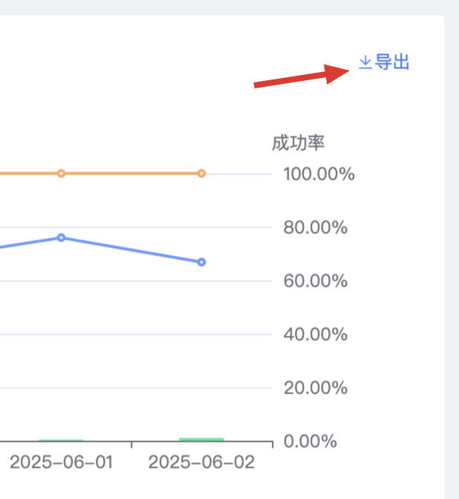
Task: Select orange data point above 2025-06-01
Action: tap(61, 174)
